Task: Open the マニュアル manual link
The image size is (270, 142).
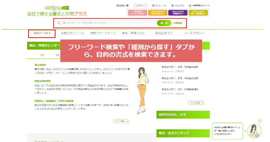Action: click(x=178, y=6)
